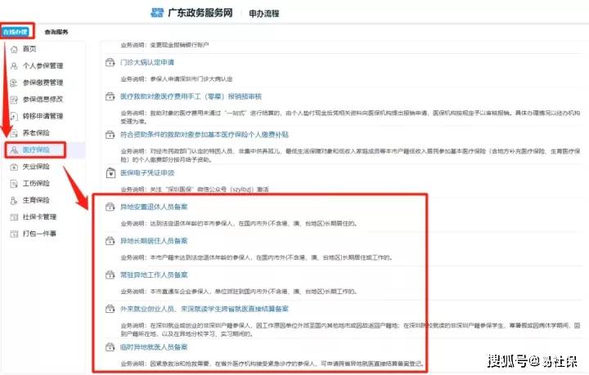The height and width of the screenshot is (375, 589).
Task: Click the 参保缴费管理 sidebar icon
Action: 13,83
